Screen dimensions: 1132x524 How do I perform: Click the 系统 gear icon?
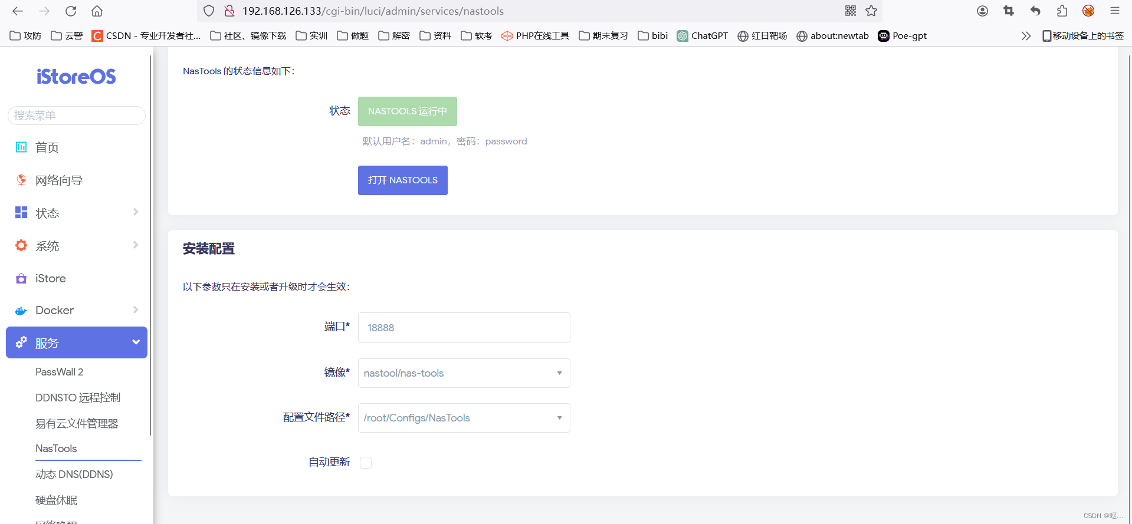[x=21, y=245]
